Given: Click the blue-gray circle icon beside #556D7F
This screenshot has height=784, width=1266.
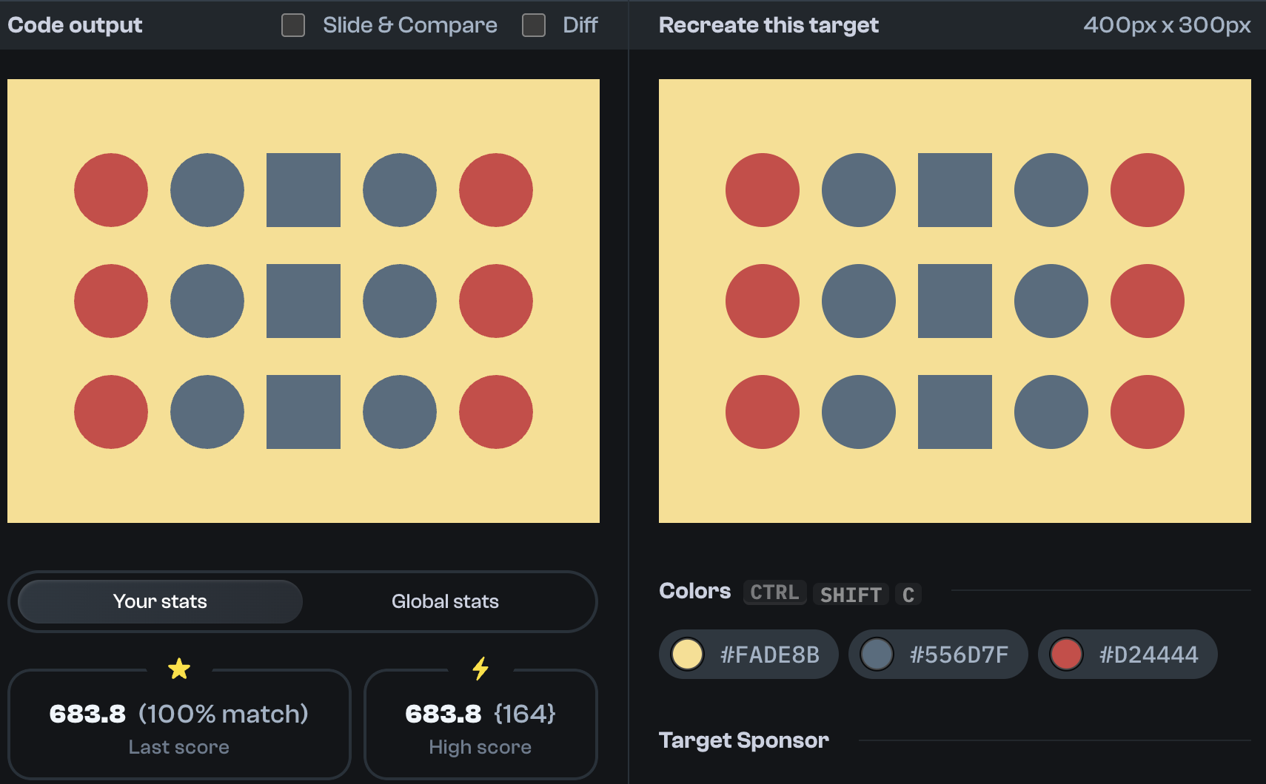Looking at the screenshot, I should tap(878, 654).
